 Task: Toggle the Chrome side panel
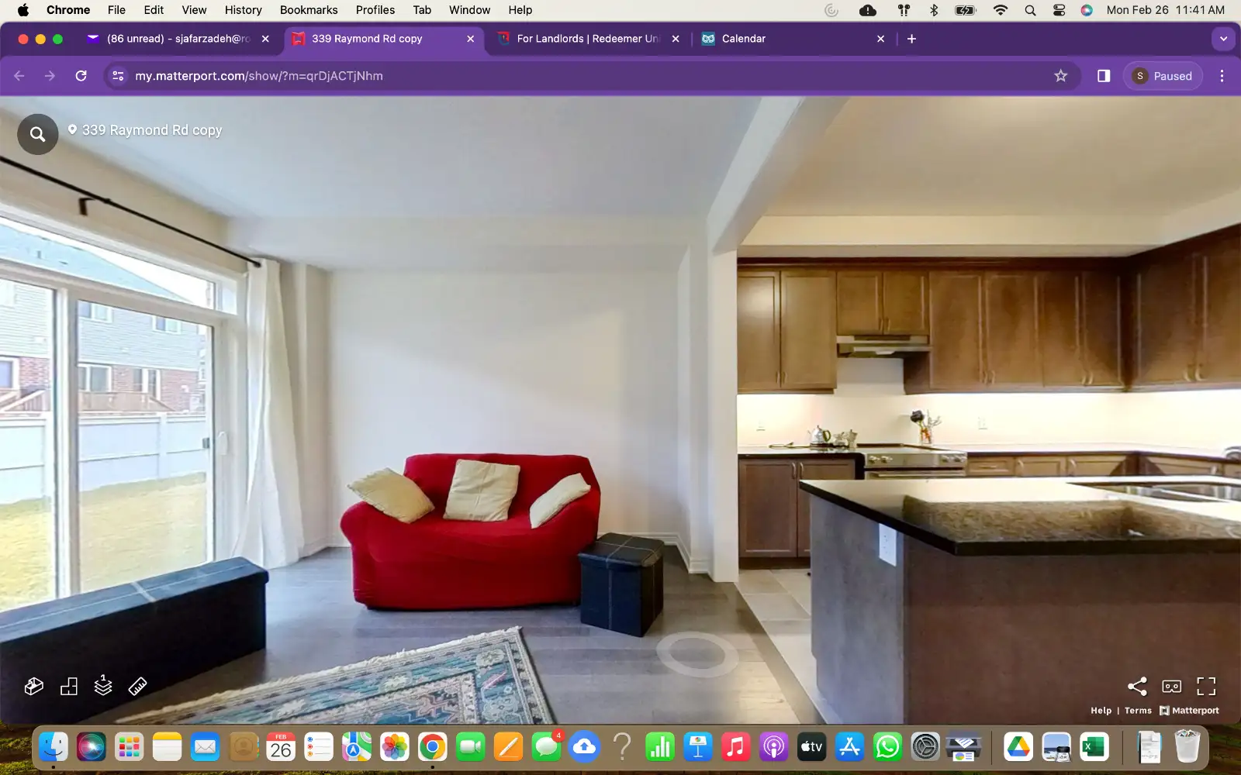(1103, 76)
